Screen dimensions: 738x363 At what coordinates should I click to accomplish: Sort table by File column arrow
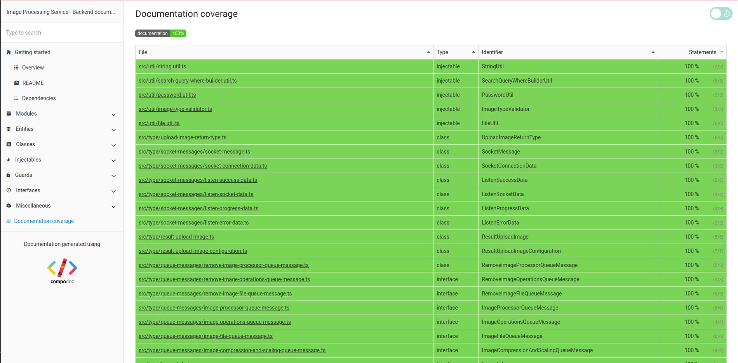[x=428, y=52]
